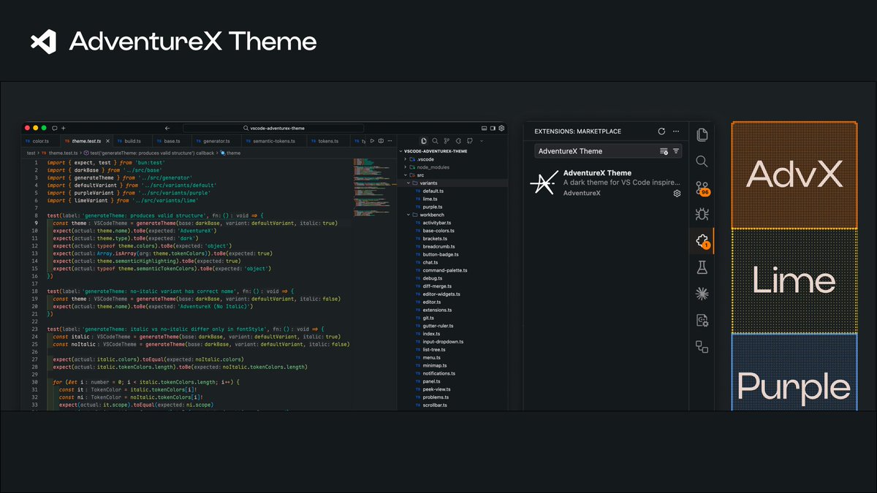Clear the extensions search results
Viewport: 877px width, 493px height.
pos(664,151)
